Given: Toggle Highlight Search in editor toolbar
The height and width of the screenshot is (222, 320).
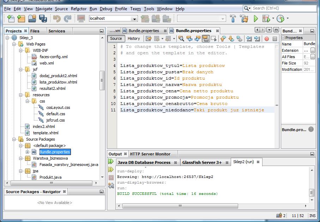Looking at the screenshot, I should point(205,38).
